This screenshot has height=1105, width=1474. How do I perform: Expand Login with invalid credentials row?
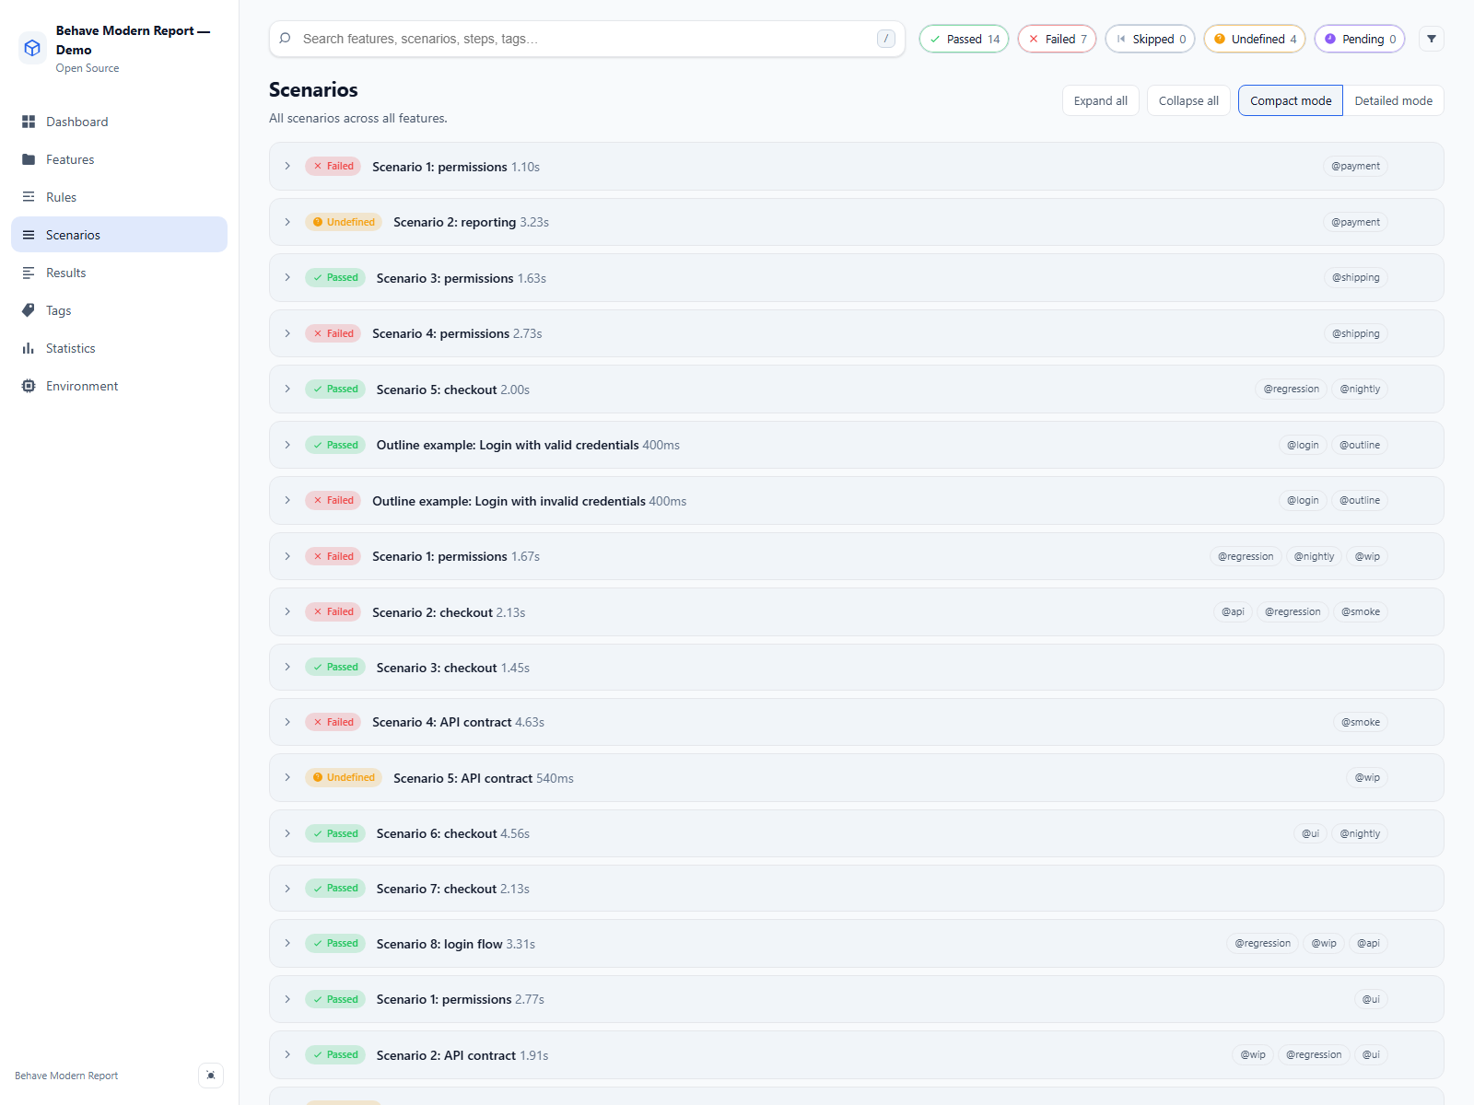click(856, 501)
